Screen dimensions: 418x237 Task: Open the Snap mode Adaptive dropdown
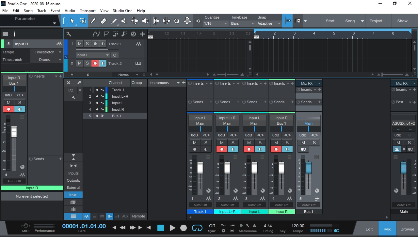[x=268, y=23]
